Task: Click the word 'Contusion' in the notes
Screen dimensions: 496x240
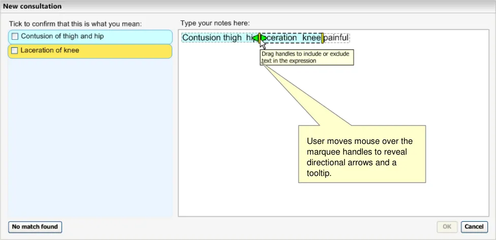Action: pyautogui.click(x=201, y=38)
